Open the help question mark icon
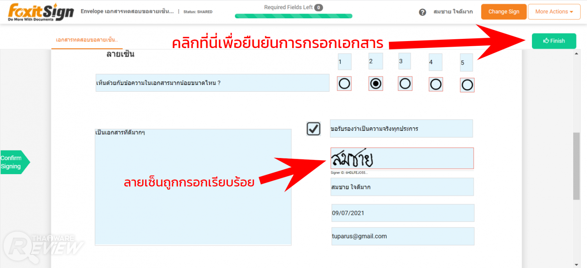Screen dimensions: 587x268 pyautogui.click(x=423, y=12)
